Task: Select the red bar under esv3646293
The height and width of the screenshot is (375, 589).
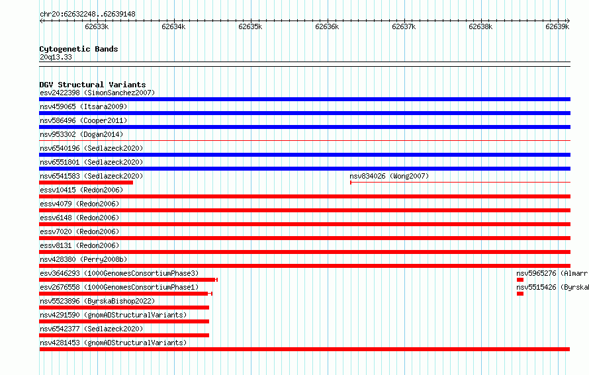Action: [x=128, y=280]
